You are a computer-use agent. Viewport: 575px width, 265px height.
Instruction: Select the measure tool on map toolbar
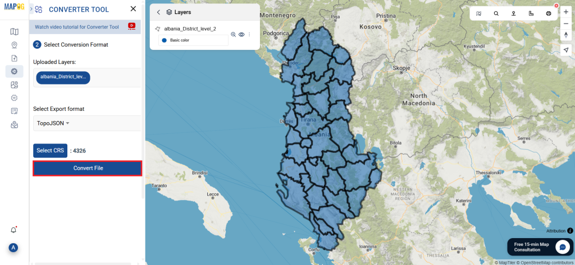pyautogui.click(x=531, y=13)
